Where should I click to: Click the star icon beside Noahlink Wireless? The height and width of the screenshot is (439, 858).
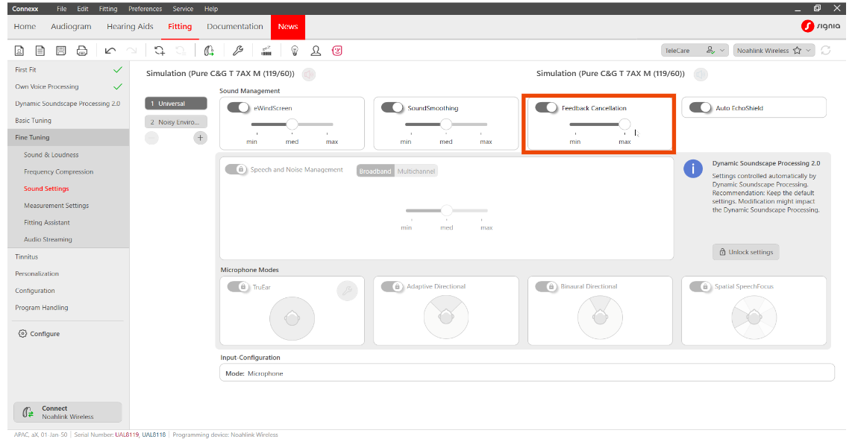(798, 50)
